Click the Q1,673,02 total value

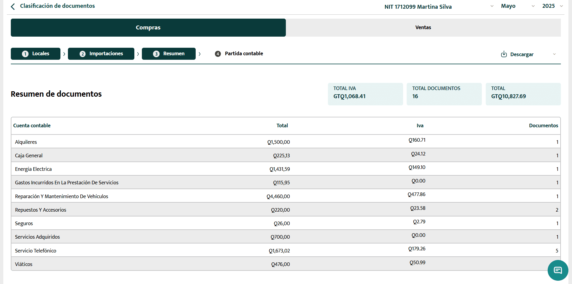point(279,251)
